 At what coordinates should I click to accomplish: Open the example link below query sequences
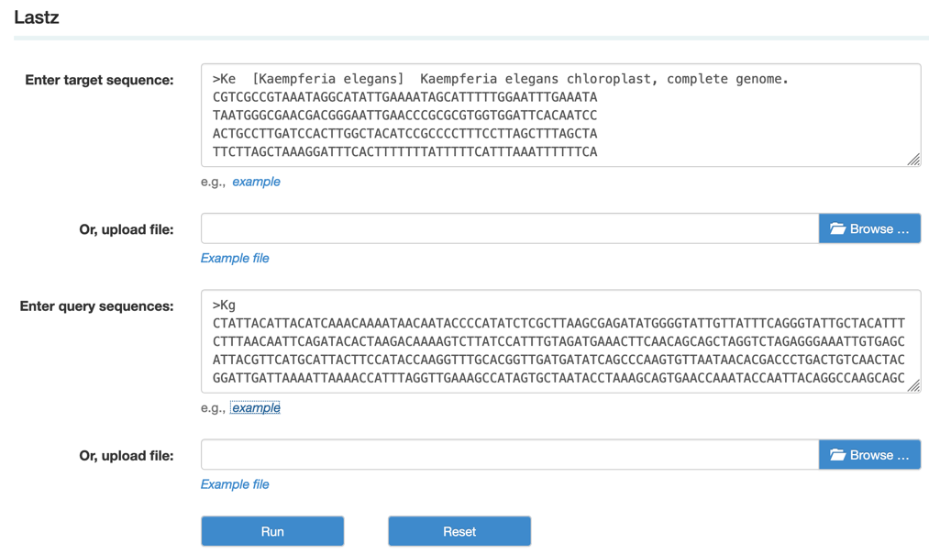point(256,408)
